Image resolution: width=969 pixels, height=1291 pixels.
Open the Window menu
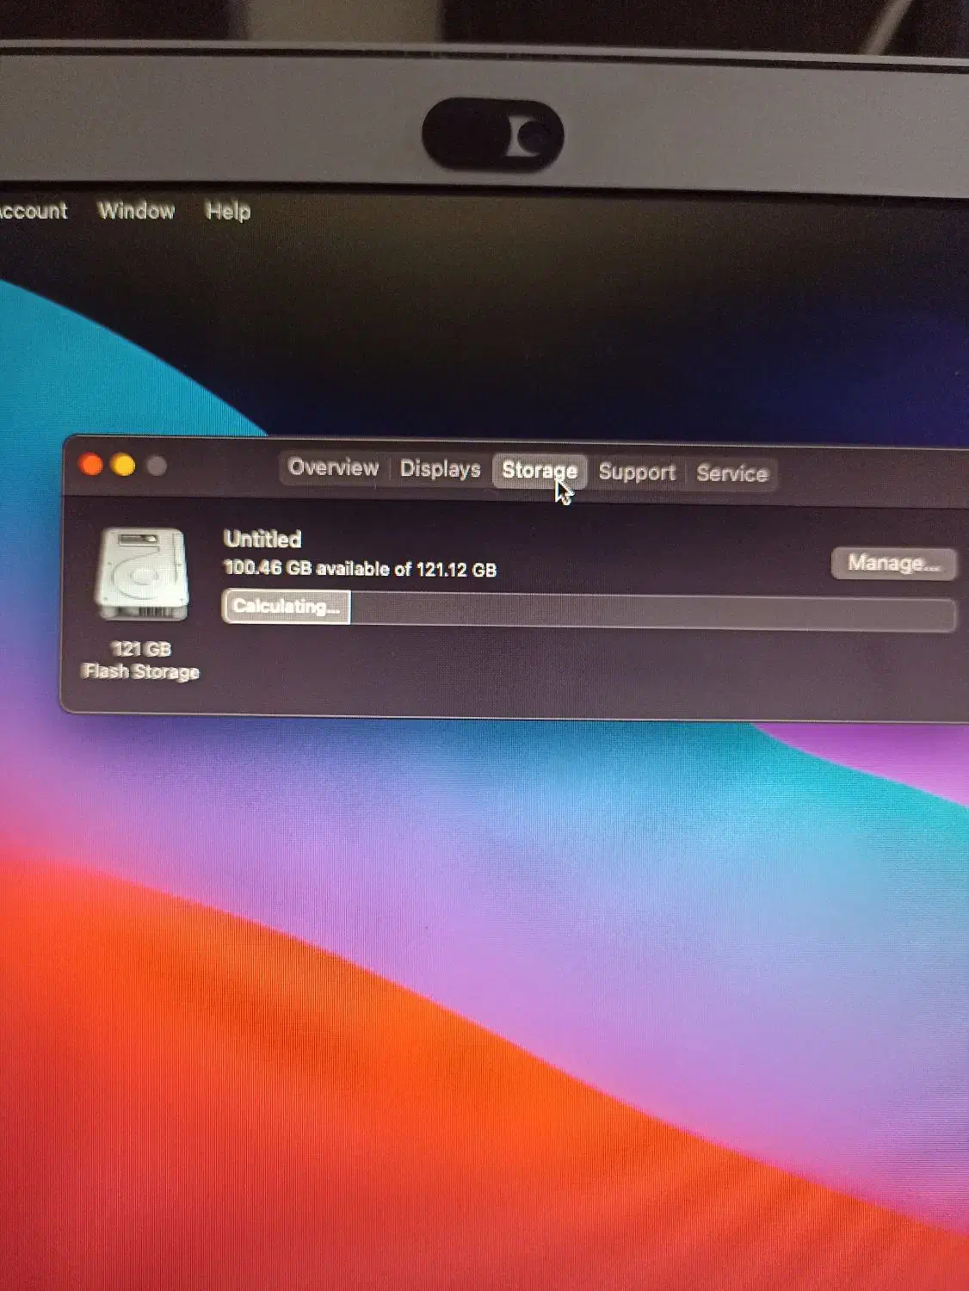(136, 210)
